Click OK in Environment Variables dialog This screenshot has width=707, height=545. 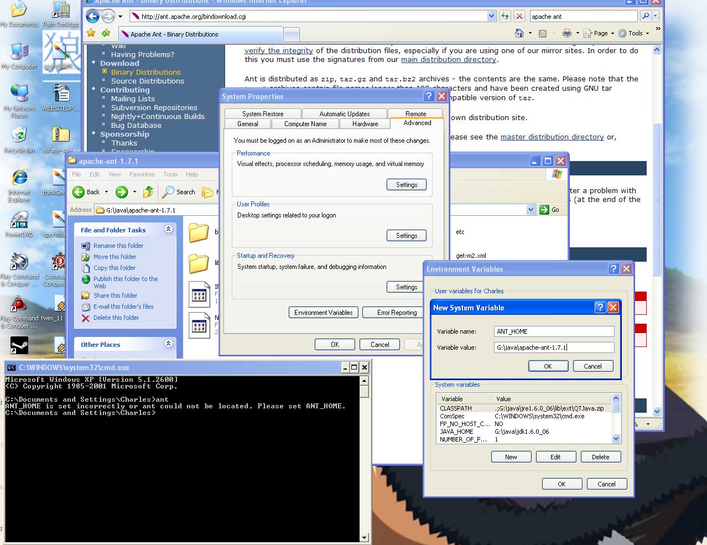point(562,484)
